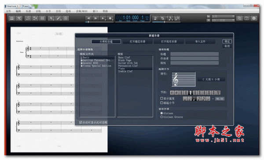
Task: Open the lower toolbar dropdown at top right
Action: (223, 20)
